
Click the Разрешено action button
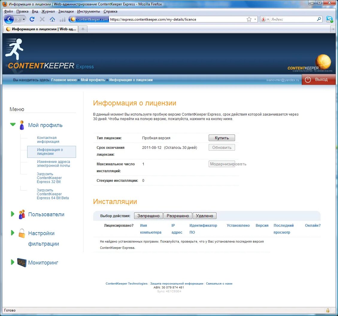[178, 216]
